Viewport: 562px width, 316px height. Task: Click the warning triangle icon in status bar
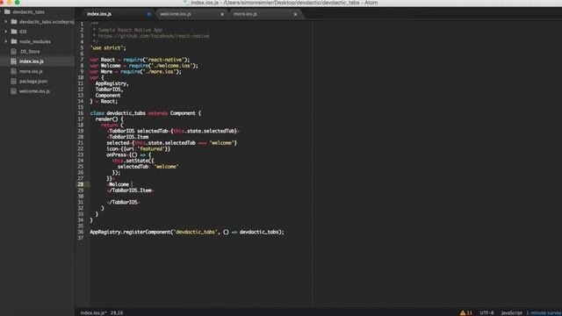coord(463,312)
